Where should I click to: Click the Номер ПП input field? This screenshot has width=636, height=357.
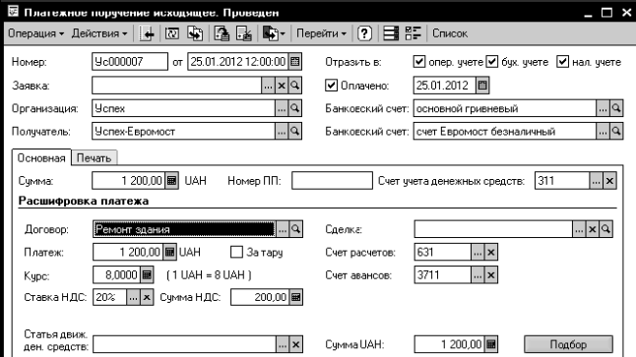click(x=332, y=180)
